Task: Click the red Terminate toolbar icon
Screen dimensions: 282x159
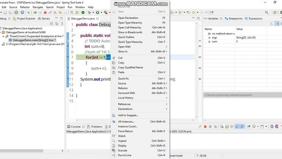Action: (45, 12)
